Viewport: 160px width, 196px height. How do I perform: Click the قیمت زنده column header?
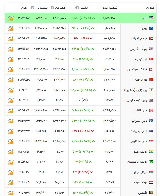coord(110,8)
